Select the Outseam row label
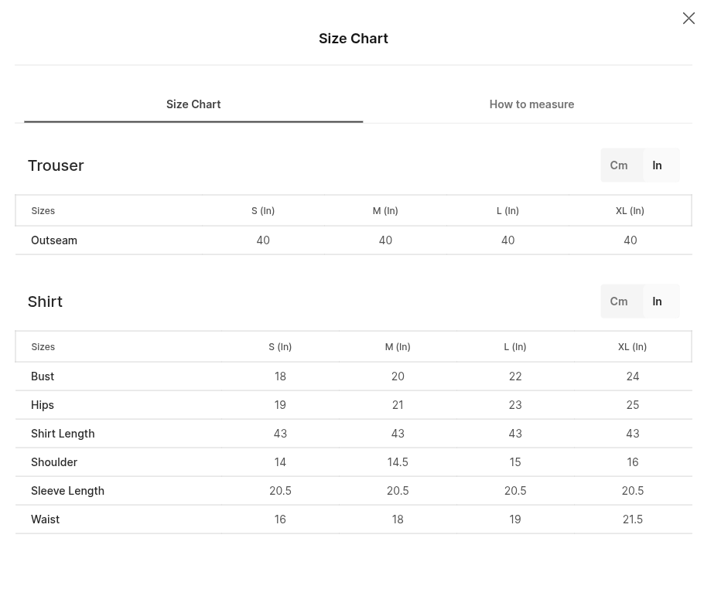 [54, 240]
